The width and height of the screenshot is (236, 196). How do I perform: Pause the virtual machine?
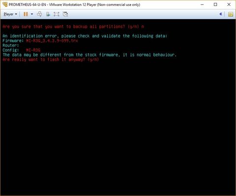point(26,14)
